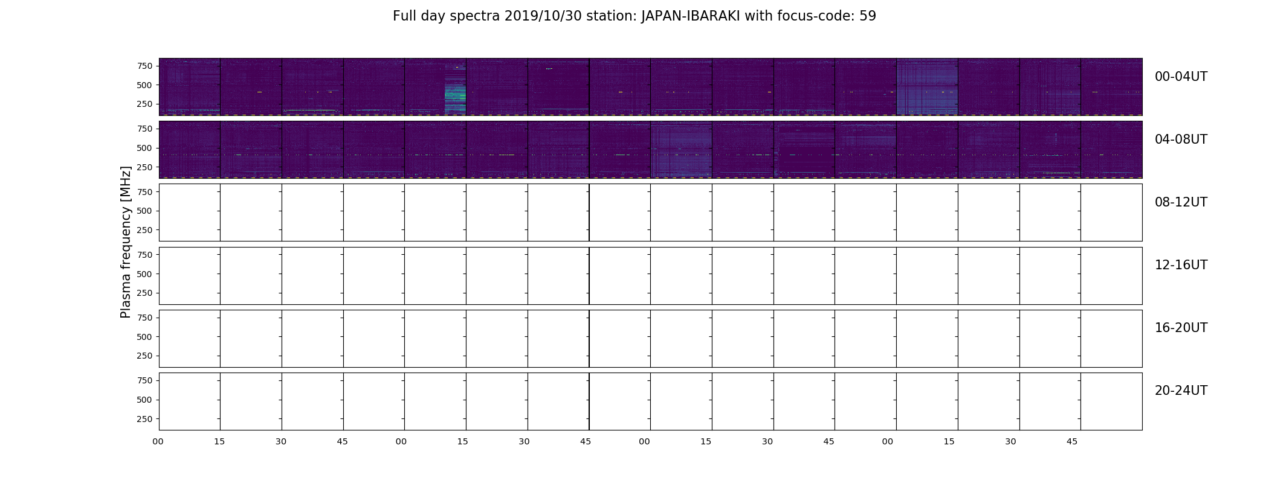Click the "750" tick label of the 00-04UT row

[144, 66]
